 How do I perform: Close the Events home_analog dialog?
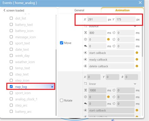pos(140,3)
